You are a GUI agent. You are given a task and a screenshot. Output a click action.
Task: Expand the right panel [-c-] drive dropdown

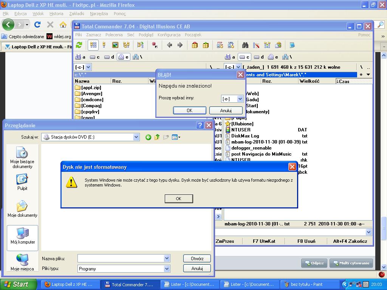tap(238, 67)
